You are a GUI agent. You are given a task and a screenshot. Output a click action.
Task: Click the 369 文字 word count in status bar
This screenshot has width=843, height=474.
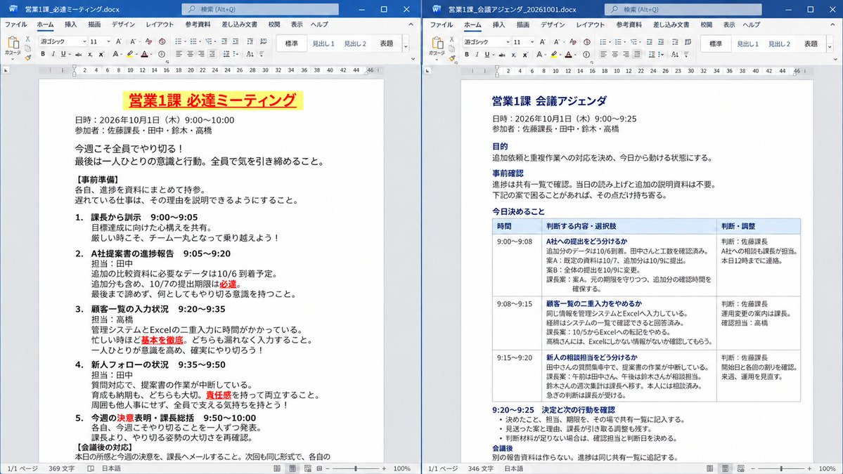coord(61,468)
